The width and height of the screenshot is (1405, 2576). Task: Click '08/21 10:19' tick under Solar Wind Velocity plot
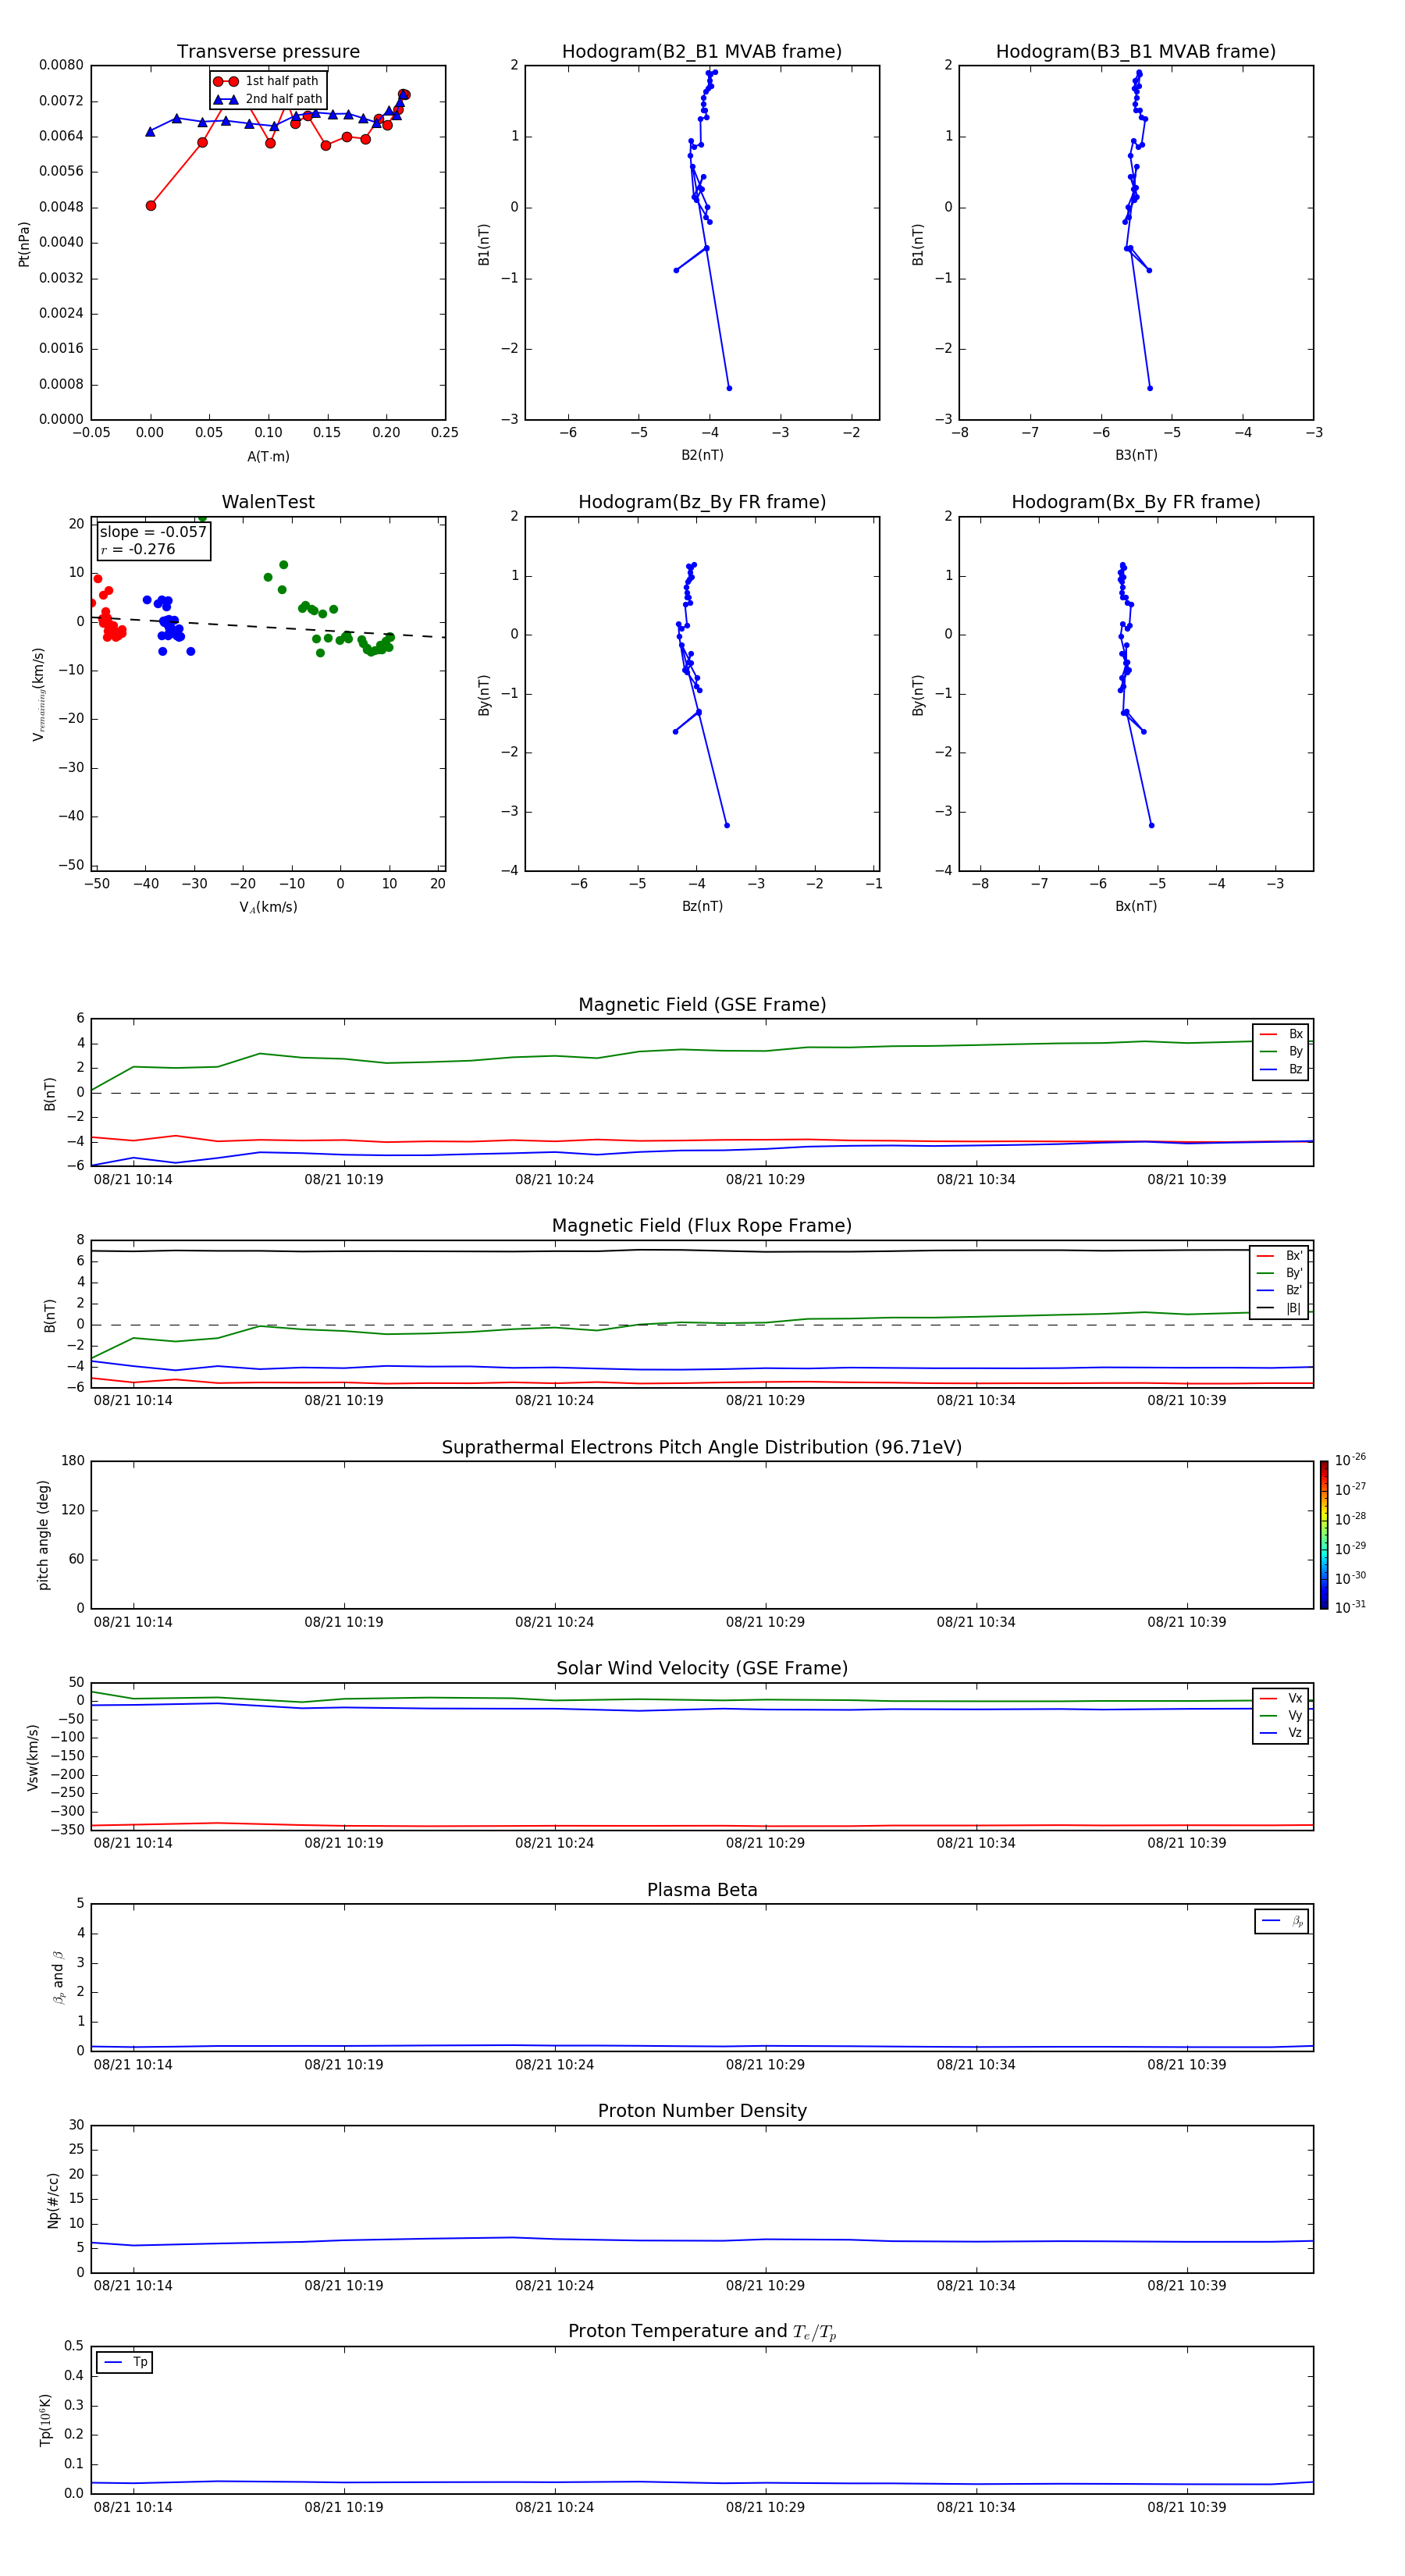pyautogui.click(x=343, y=1843)
